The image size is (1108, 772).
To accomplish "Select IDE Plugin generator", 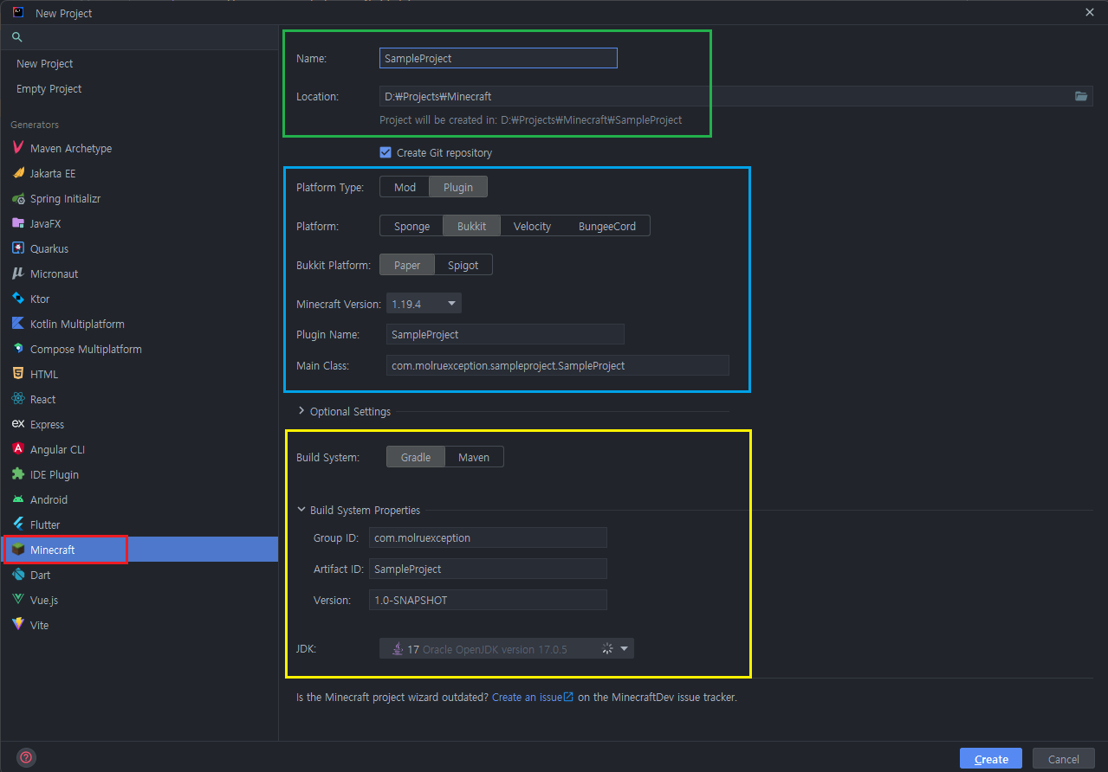I will (x=139, y=474).
